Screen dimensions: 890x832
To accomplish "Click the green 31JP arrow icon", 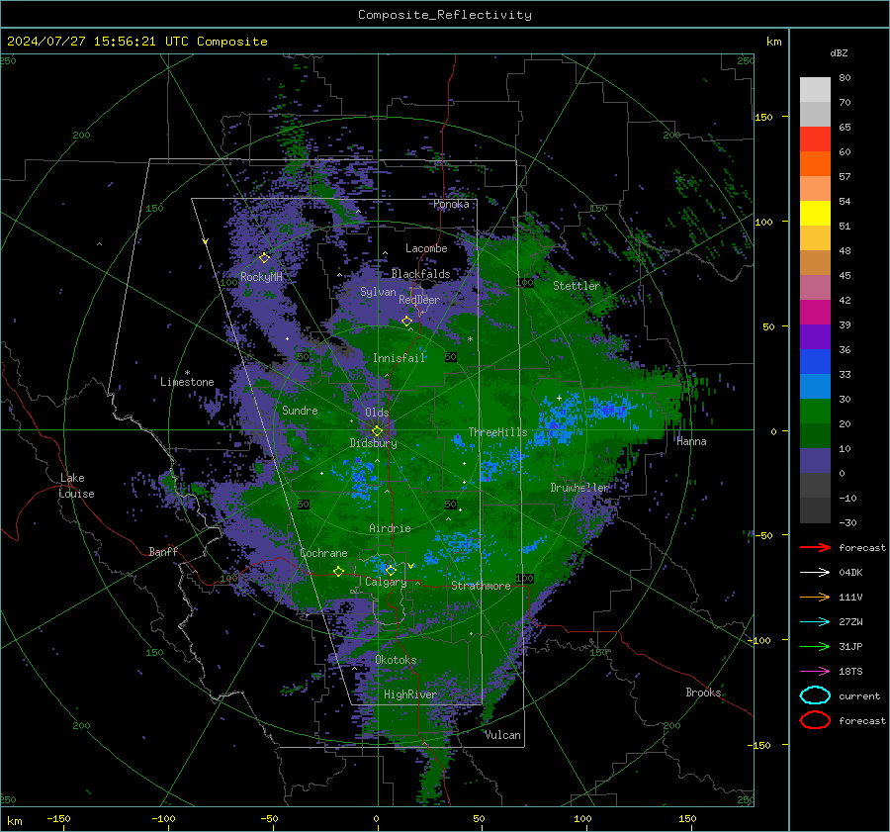I will click(815, 646).
